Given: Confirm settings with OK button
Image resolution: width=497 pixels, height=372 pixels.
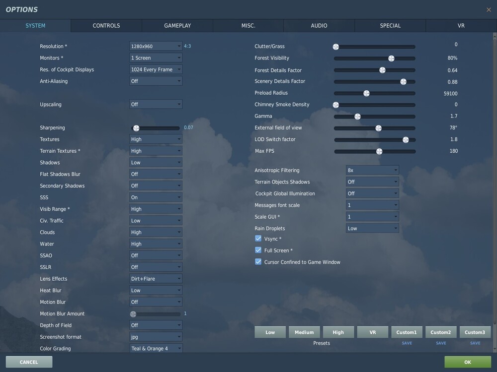Looking at the screenshot, I should pyautogui.click(x=468, y=362).
